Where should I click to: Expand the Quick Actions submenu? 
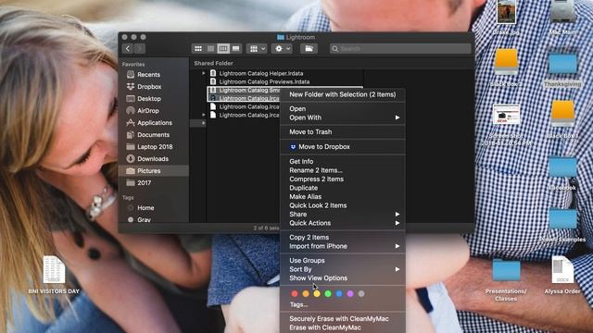(x=343, y=223)
